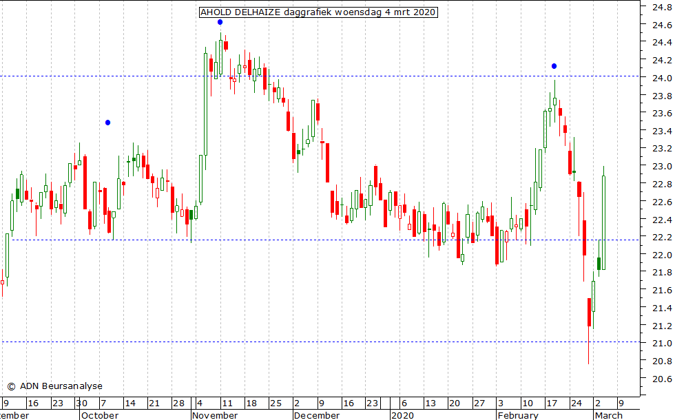Click the tall green candle of the last day
This screenshot has width=675, height=420.
603,222
